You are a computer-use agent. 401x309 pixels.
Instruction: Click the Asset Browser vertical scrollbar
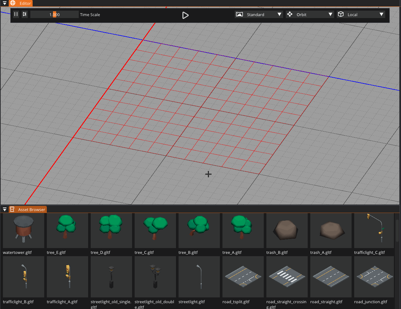tap(397, 231)
